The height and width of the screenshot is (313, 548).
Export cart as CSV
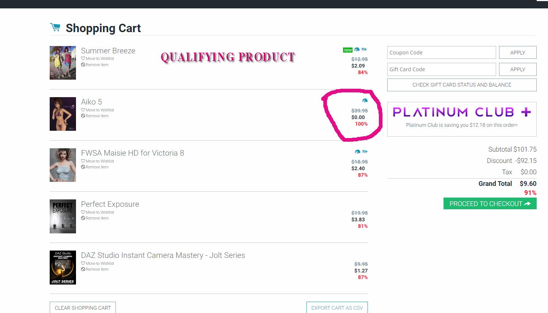[337, 308]
